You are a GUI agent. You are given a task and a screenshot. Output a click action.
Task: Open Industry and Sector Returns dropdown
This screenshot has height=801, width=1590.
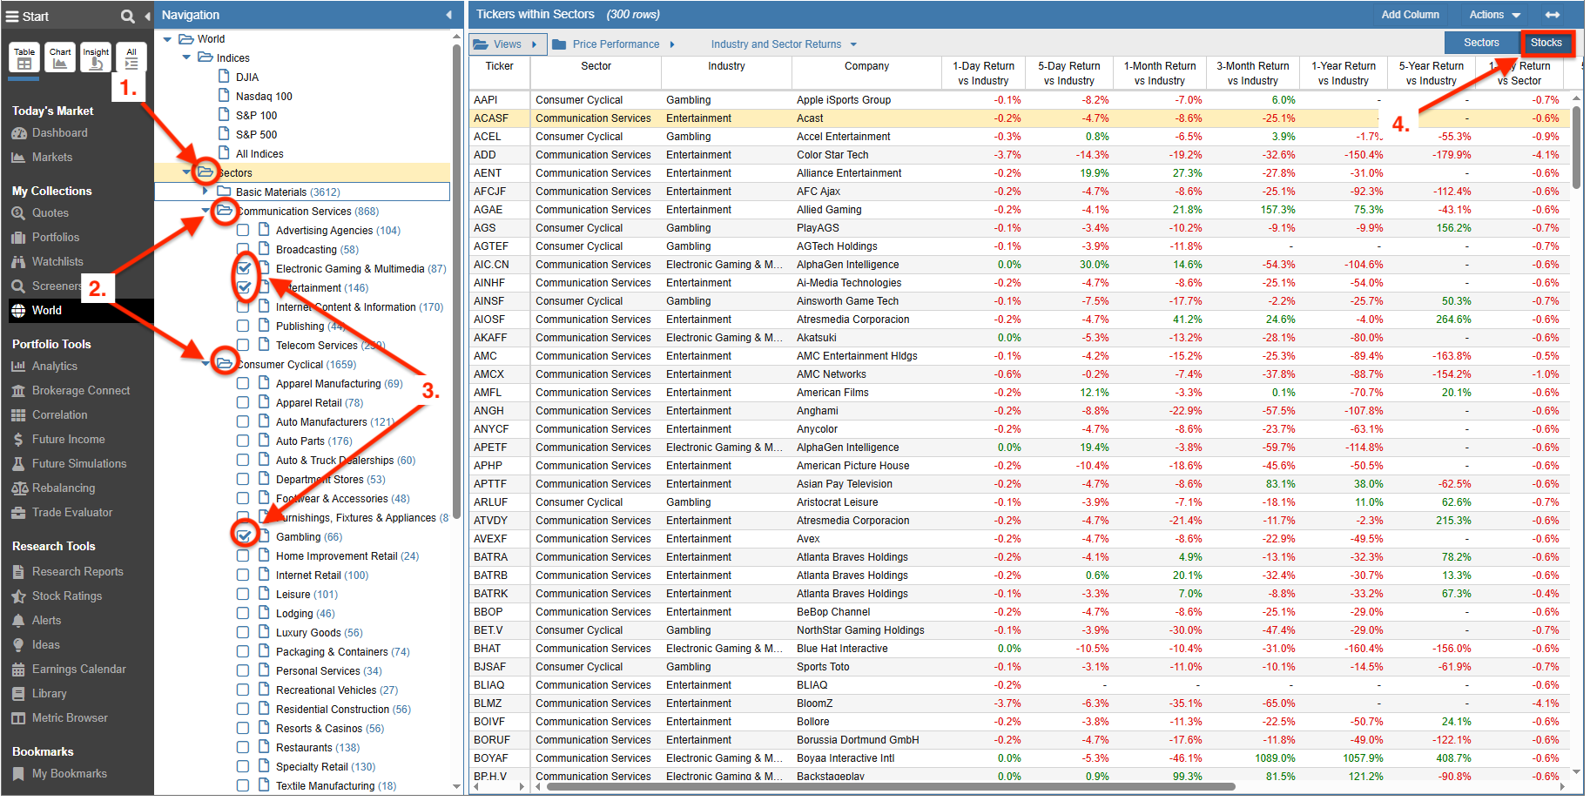click(784, 44)
